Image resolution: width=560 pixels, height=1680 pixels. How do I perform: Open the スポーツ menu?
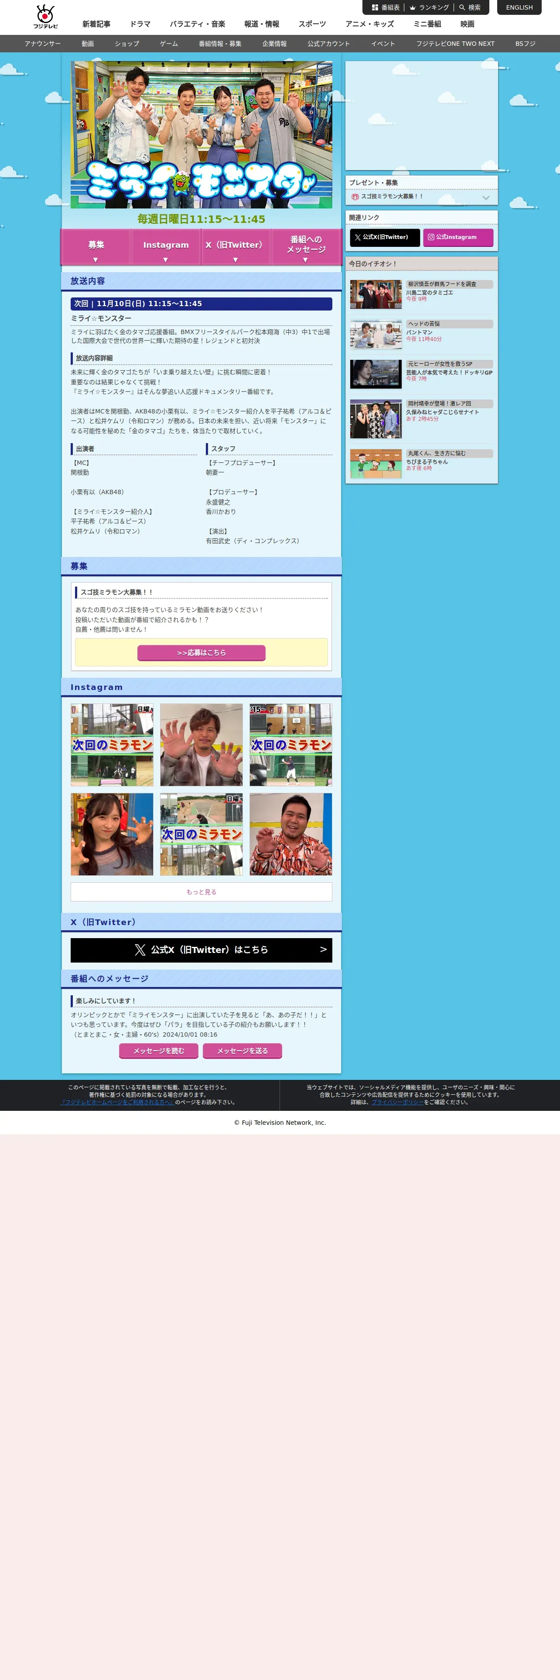(x=312, y=24)
